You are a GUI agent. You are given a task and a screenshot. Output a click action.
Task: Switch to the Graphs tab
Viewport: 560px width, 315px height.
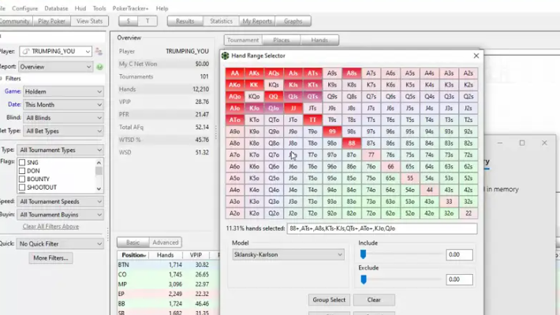click(x=293, y=21)
